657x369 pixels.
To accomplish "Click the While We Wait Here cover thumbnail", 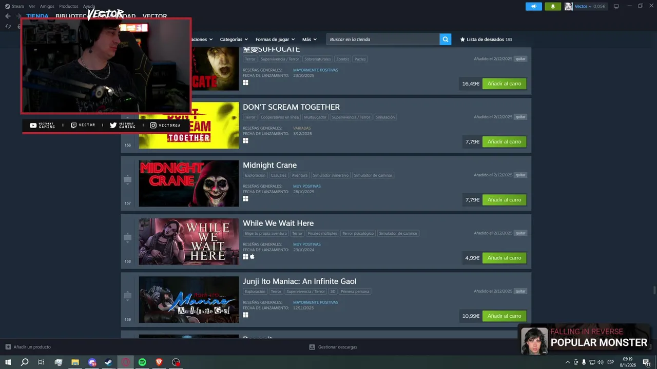I will coord(188,241).
